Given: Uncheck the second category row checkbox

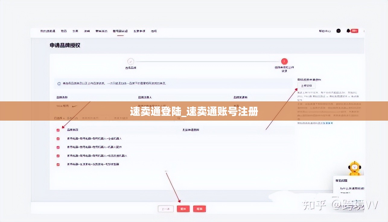Looking at the screenshot, I should point(58,147).
